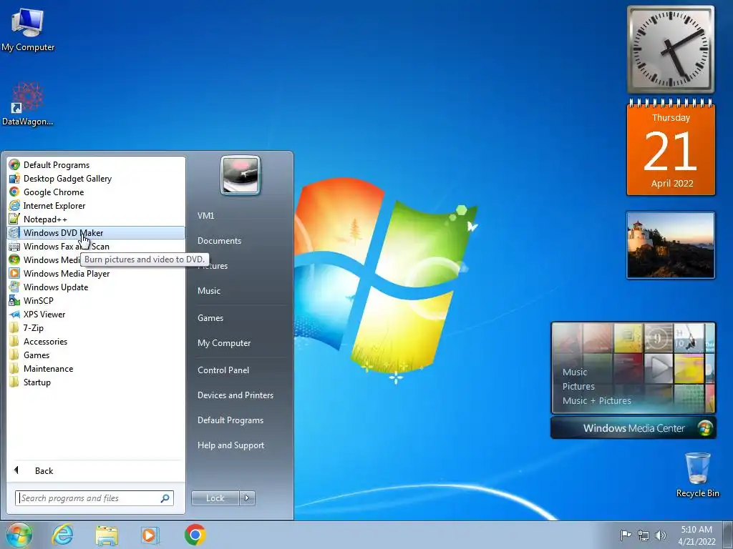Click the volume speaker tray icon

pos(660,535)
